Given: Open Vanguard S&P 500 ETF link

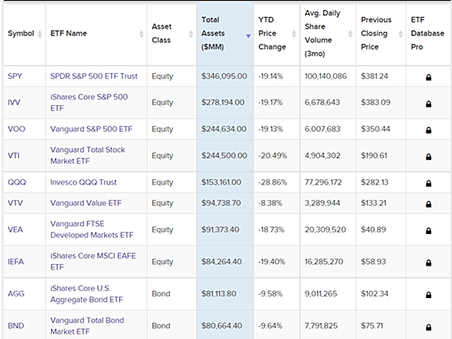Looking at the screenshot, I should [x=91, y=129].
